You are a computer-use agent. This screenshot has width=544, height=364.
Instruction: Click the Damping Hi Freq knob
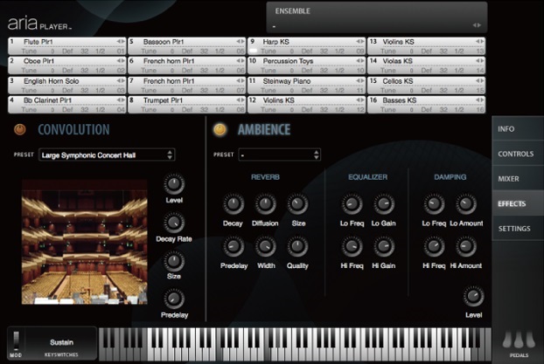(x=434, y=246)
